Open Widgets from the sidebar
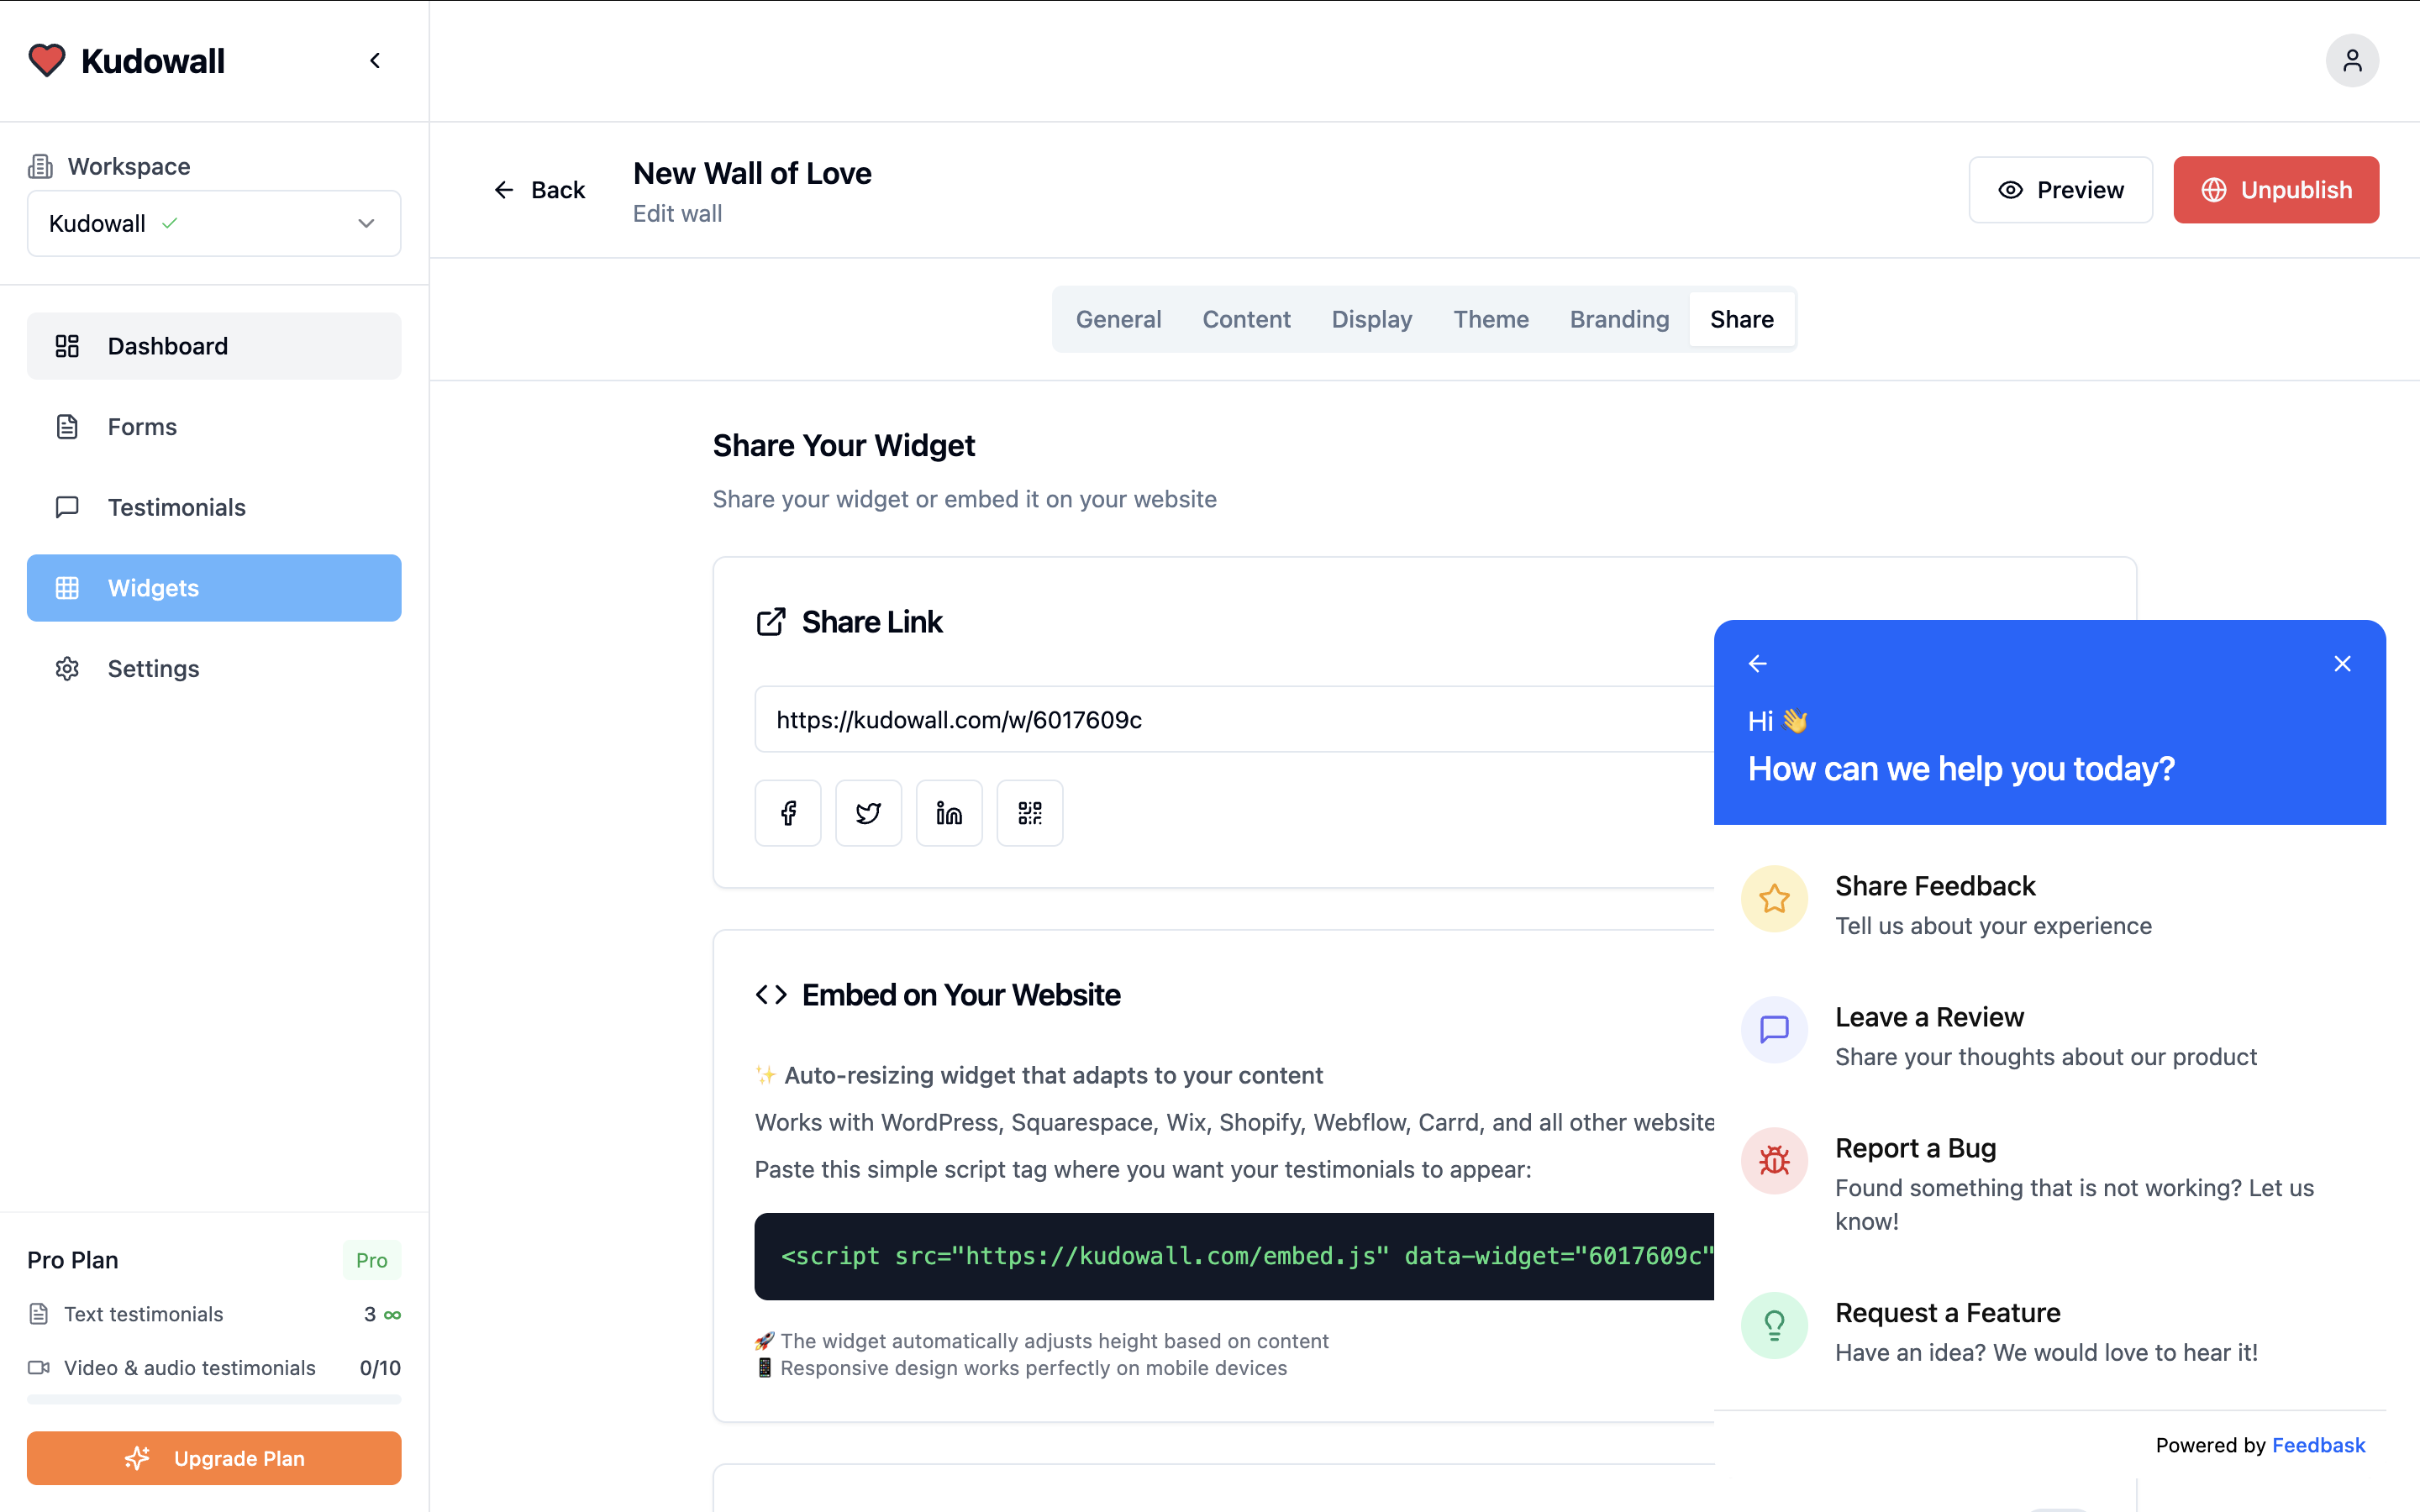 (214, 588)
